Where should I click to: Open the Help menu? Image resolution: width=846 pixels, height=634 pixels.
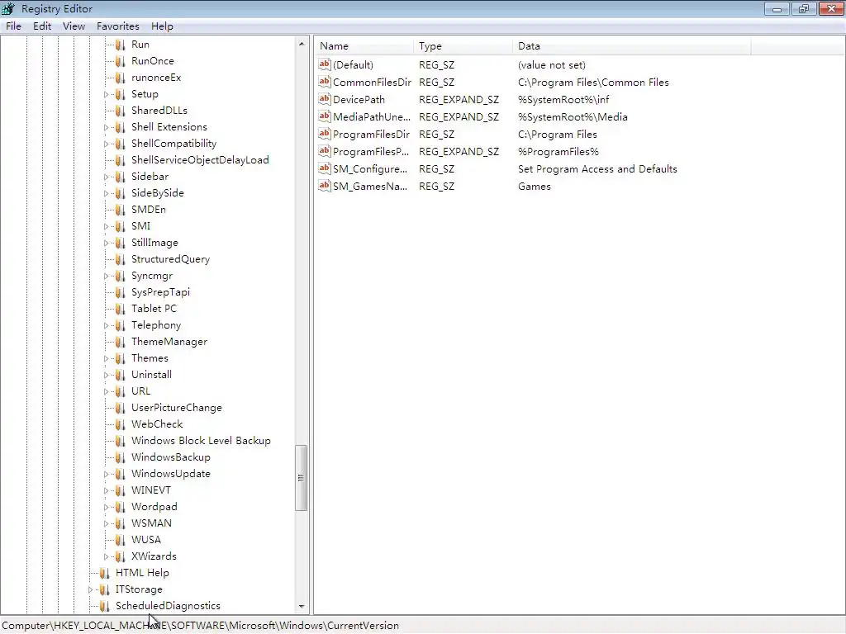tap(162, 26)
